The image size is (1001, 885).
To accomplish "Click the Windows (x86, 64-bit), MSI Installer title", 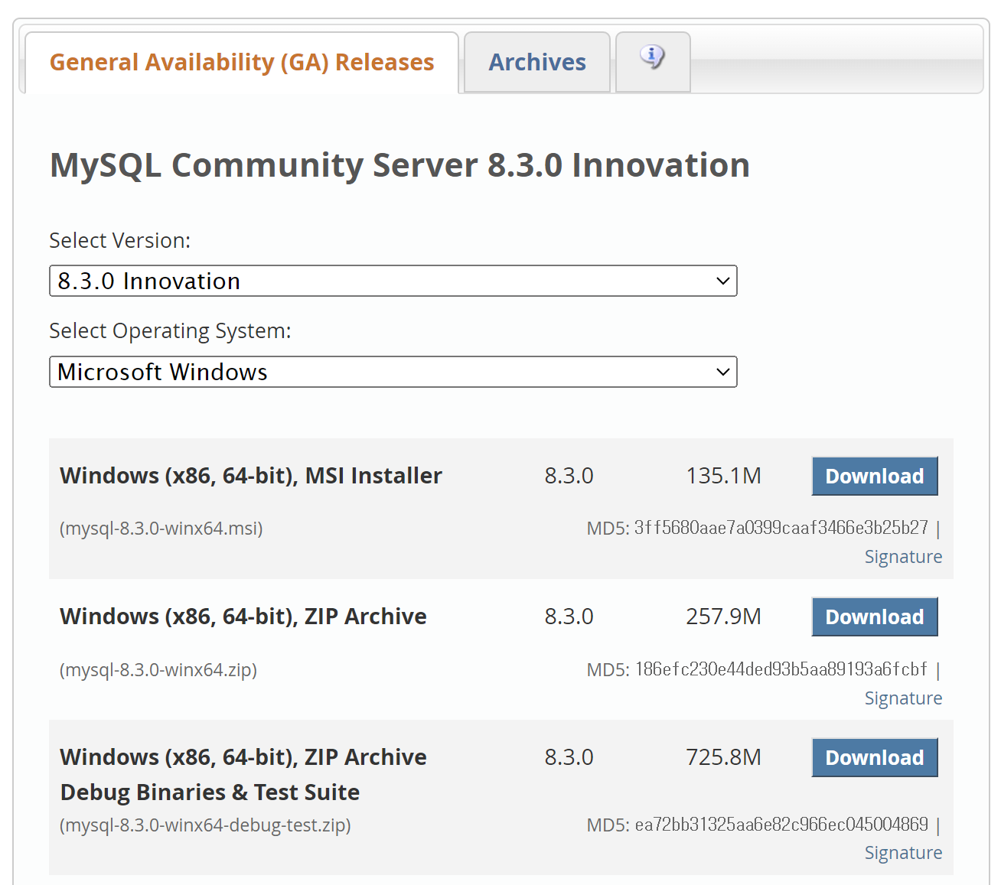I will pyautogui.click(x=251, y=476).
